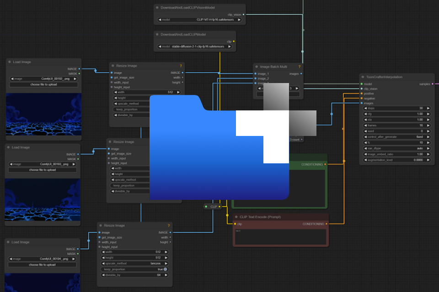The height and width of the screenshot is (292, 439).
Task: Increase steps using its right arrow
Action: tap(428, 108)
